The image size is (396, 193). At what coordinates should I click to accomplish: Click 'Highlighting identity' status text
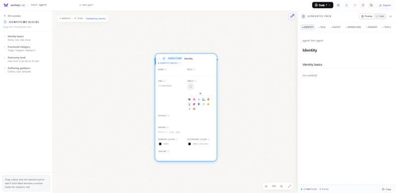96,19
